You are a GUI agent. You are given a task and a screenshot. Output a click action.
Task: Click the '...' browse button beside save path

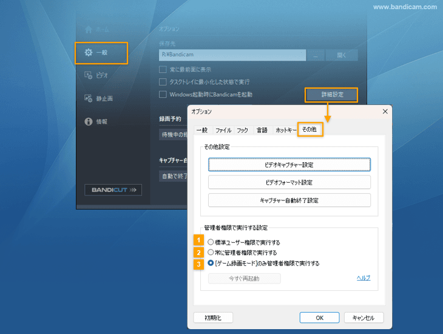316,55
